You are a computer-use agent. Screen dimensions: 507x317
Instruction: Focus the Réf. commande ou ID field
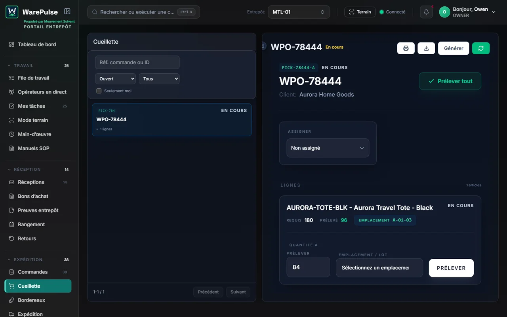(x=137, y=62)
